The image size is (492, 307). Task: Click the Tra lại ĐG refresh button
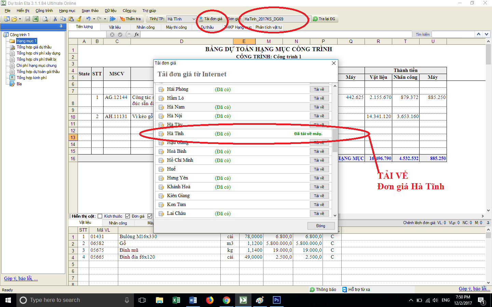point(324,19)
